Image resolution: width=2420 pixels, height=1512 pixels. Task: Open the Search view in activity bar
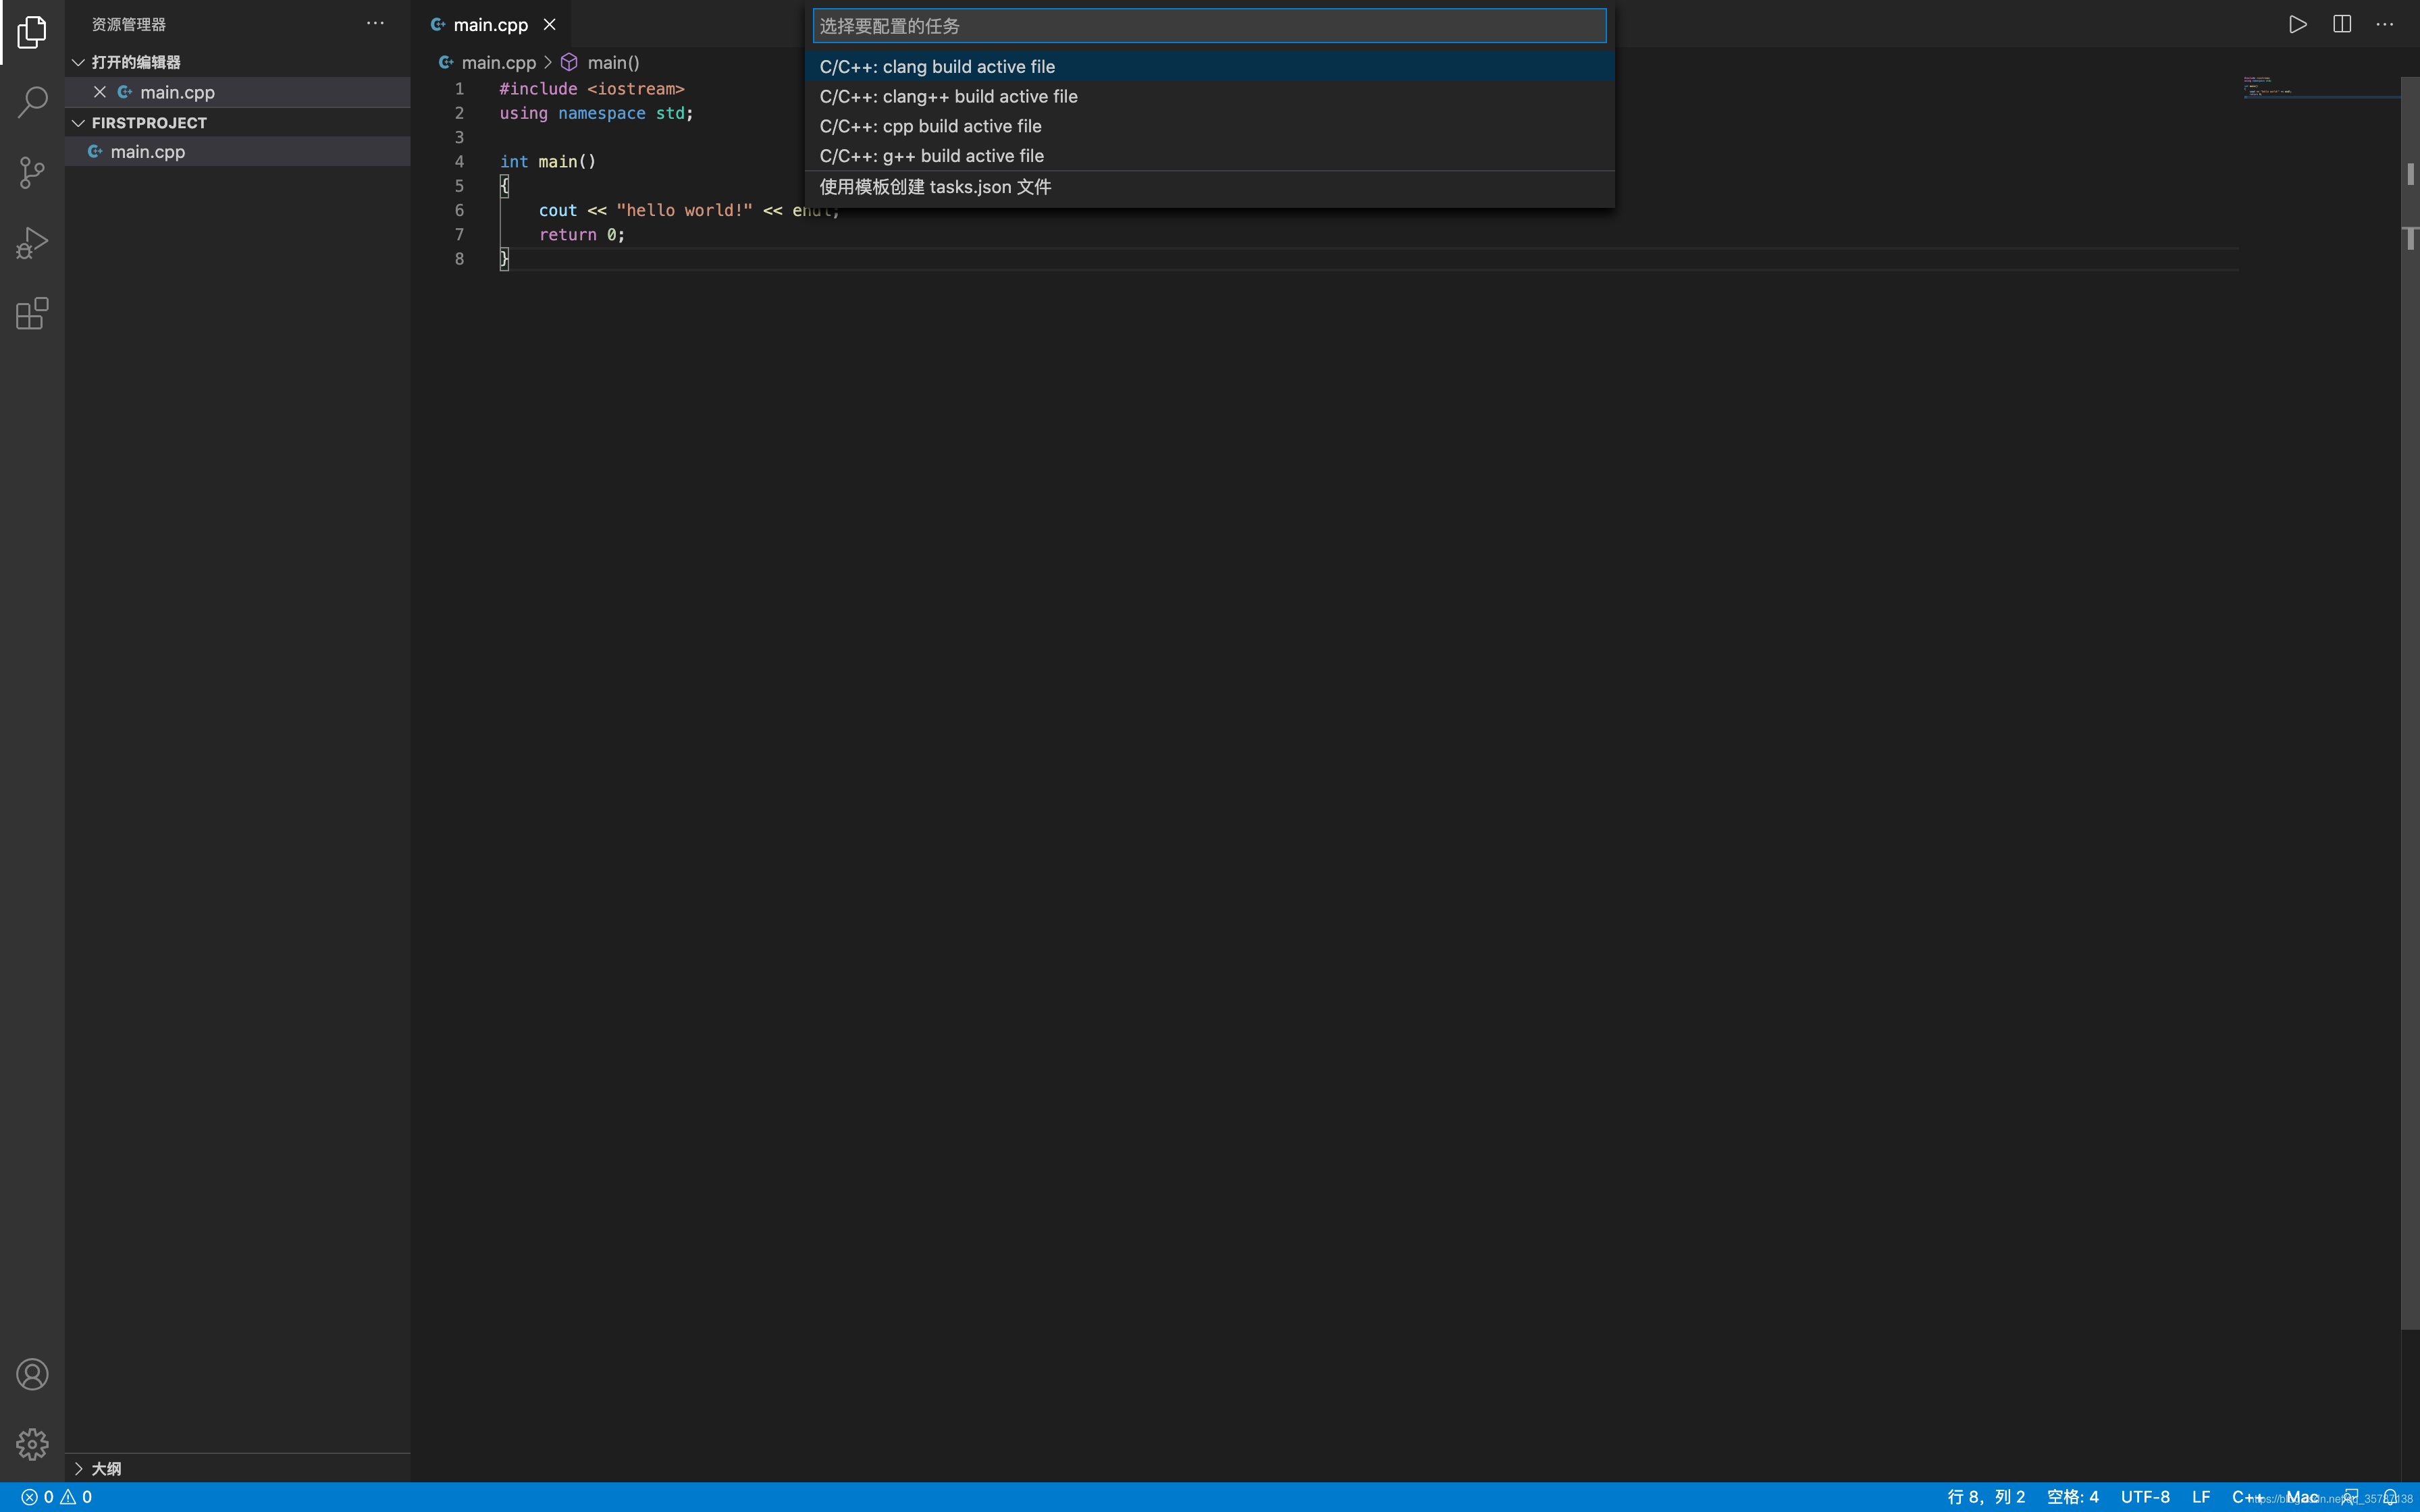click(x=32, y=102)
